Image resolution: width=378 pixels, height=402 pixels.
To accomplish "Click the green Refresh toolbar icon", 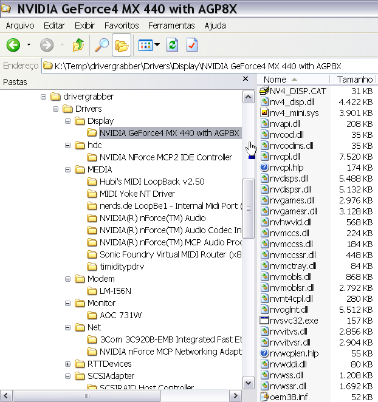I will [172, 45].
